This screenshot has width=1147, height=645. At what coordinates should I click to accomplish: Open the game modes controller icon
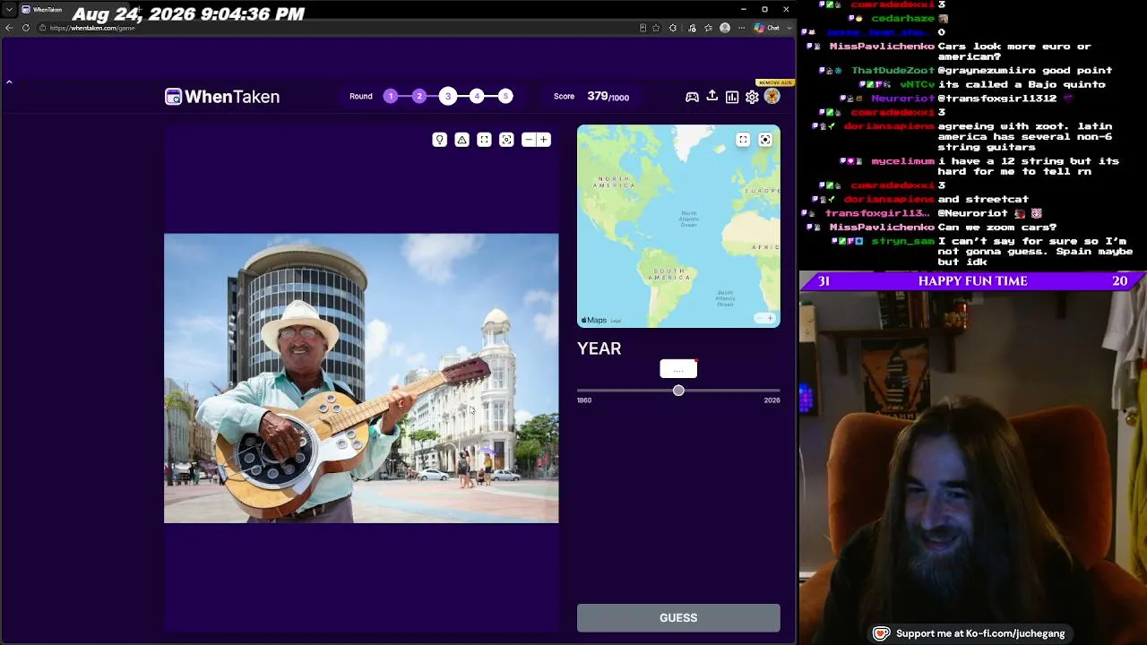[692, 97]
